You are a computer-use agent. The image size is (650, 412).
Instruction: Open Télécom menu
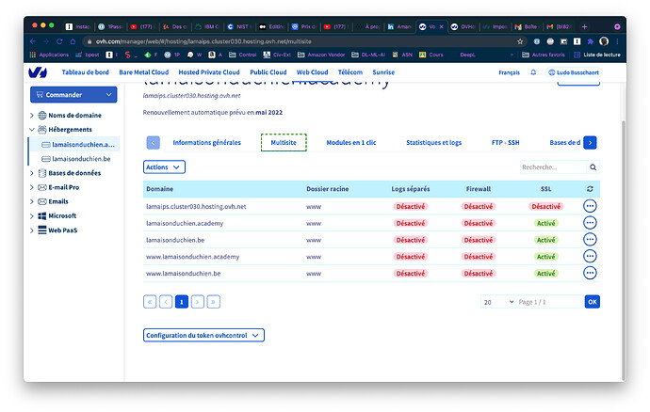(350, 72)
